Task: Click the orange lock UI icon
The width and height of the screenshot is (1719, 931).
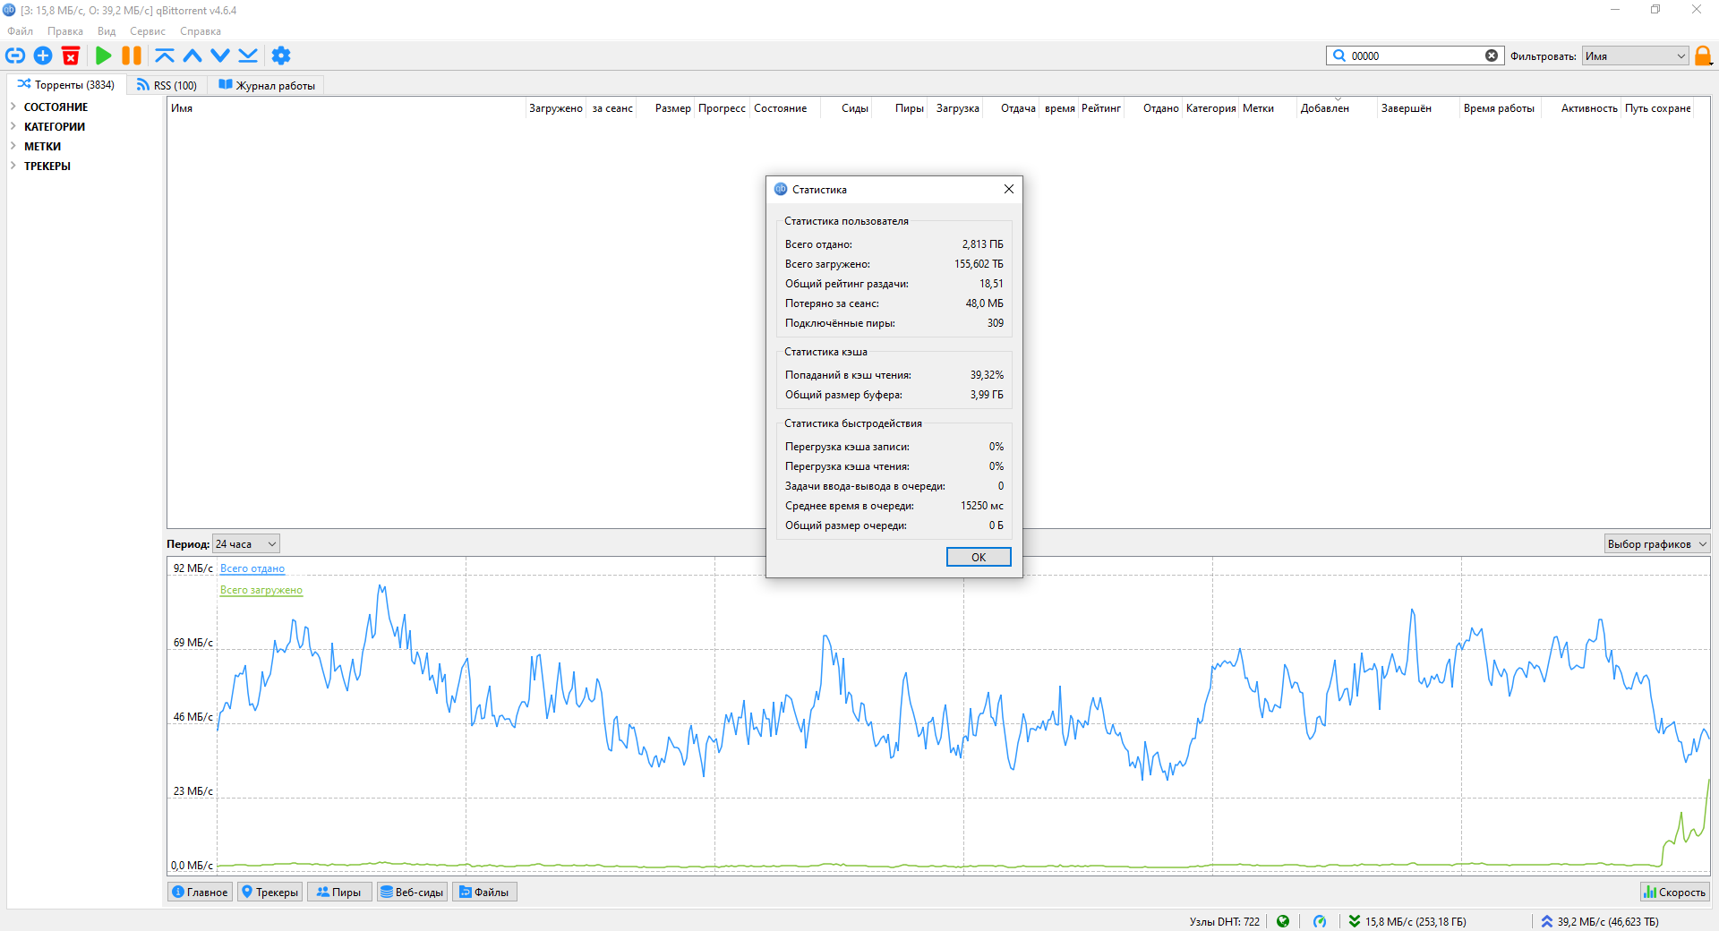Action: [1702, 56]
